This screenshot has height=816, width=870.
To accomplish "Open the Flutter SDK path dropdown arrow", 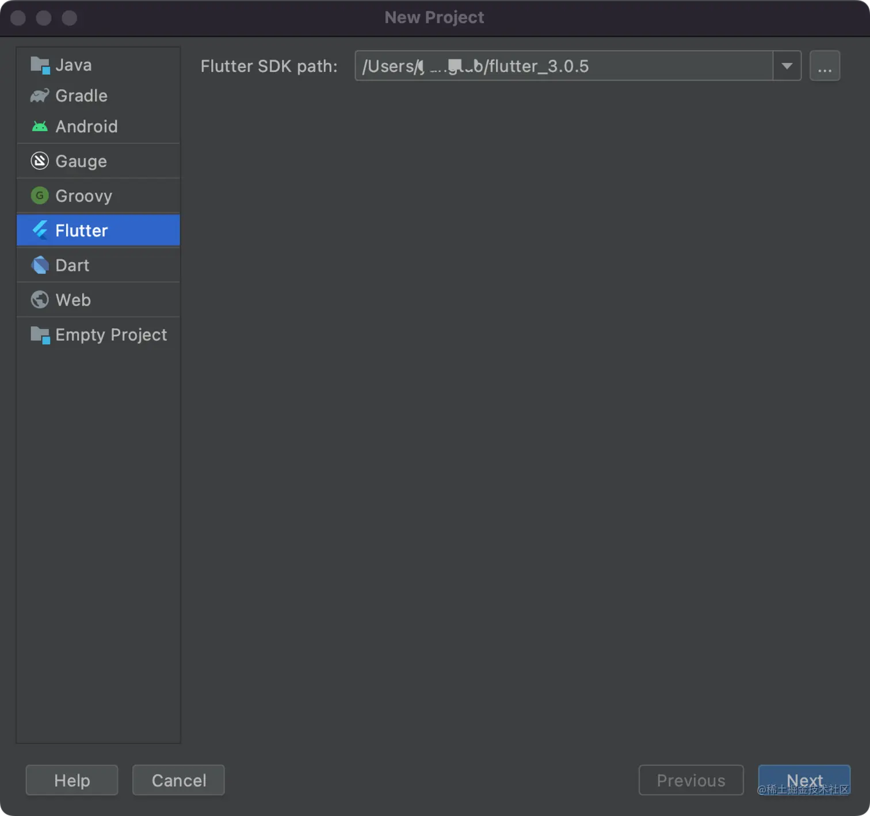I will click(787, 66).
